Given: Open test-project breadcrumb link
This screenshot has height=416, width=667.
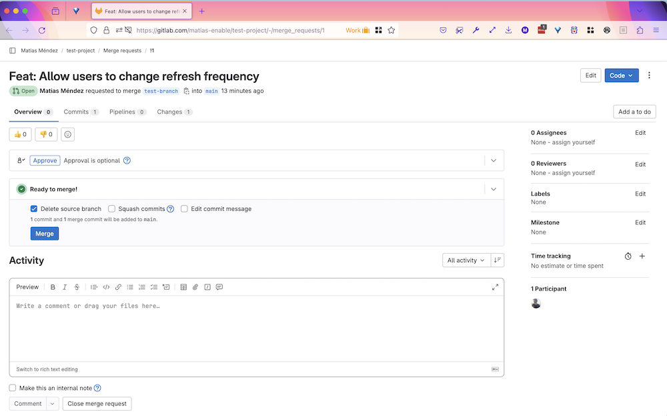Looking at the screenshot, I should [x=81, y=51].
